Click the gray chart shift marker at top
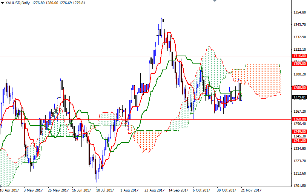This screenshot has width=307, height=193. tap(214, 2)
